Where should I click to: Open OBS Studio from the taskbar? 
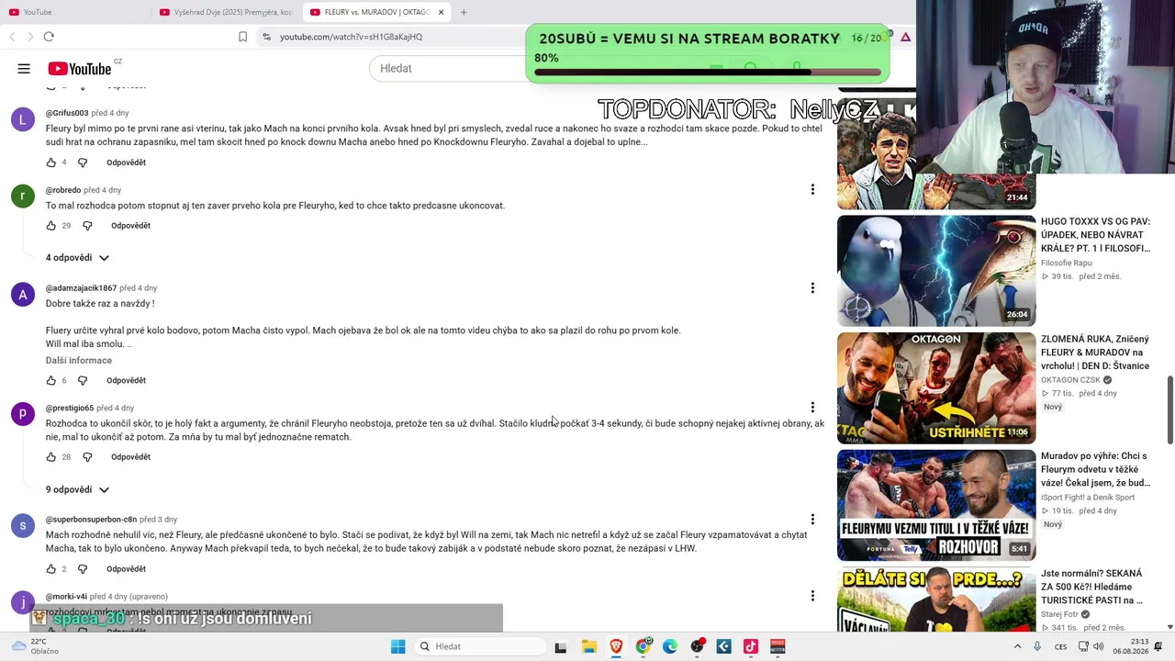pyautogui.click(x=698, y=646)
